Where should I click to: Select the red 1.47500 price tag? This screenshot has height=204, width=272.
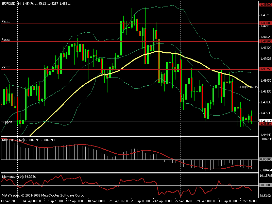tap(266, 41)
